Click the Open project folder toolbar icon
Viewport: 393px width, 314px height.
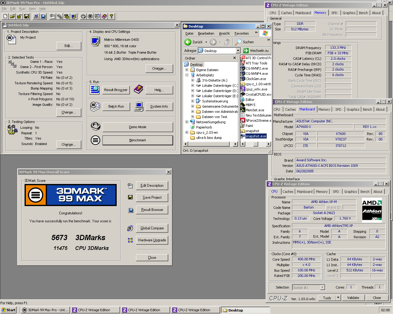click(12, 16)
